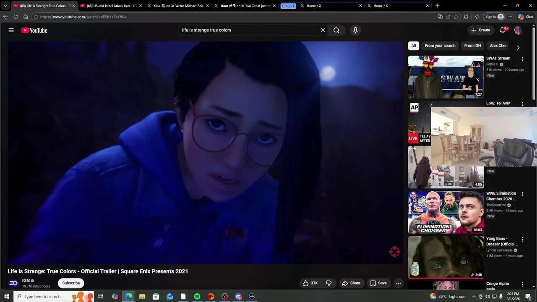Show hidden system tray icons
Viewport: 537px width, 302px height.
click(474, 297)
